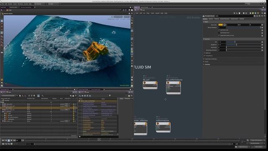Image resolution: width=268 pixels, height=151 pixels.
Task: Open the File menu
Action: (3, 4)
